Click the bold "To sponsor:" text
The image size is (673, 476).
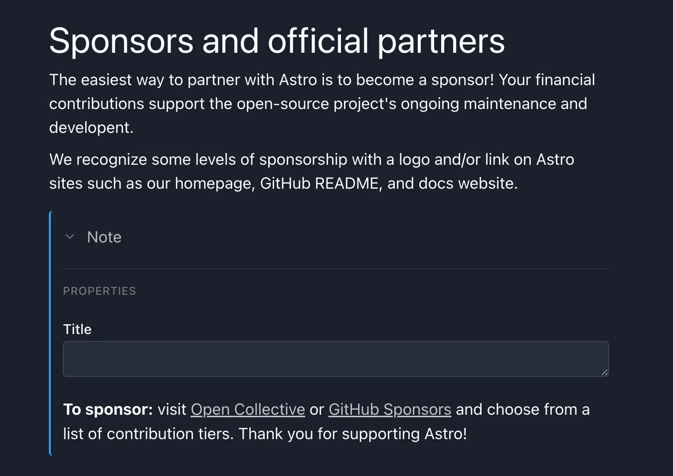tap(108, 409)
